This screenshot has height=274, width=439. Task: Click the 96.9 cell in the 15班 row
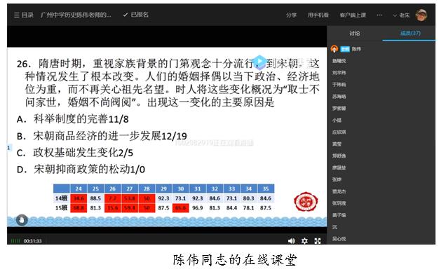(x=197, y=208)
